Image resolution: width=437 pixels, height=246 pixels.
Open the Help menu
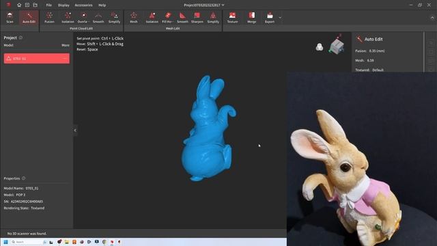point(102,5)
